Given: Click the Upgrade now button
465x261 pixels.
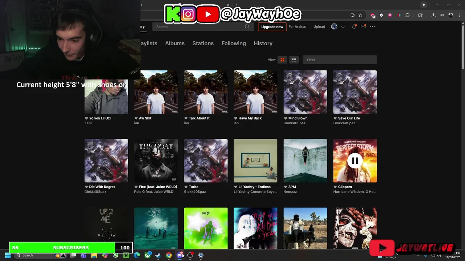Looking at the screenshot, I should 272,27.
